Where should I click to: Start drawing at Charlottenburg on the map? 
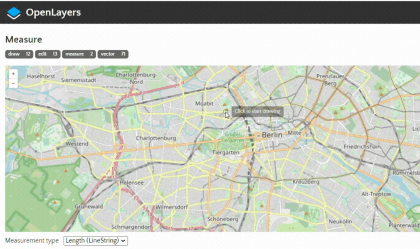[x=156, y=138]
